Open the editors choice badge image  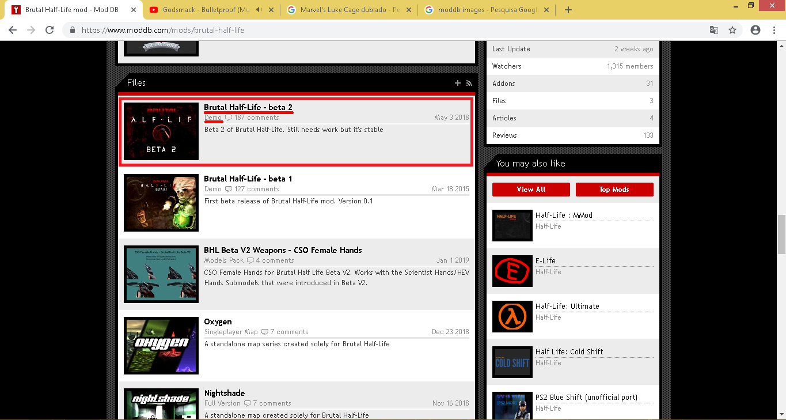(161, 47)
